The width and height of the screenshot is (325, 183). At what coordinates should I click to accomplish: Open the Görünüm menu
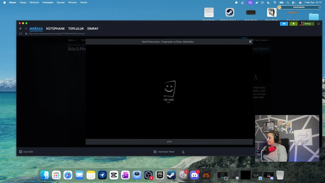[x=34, y=3]
